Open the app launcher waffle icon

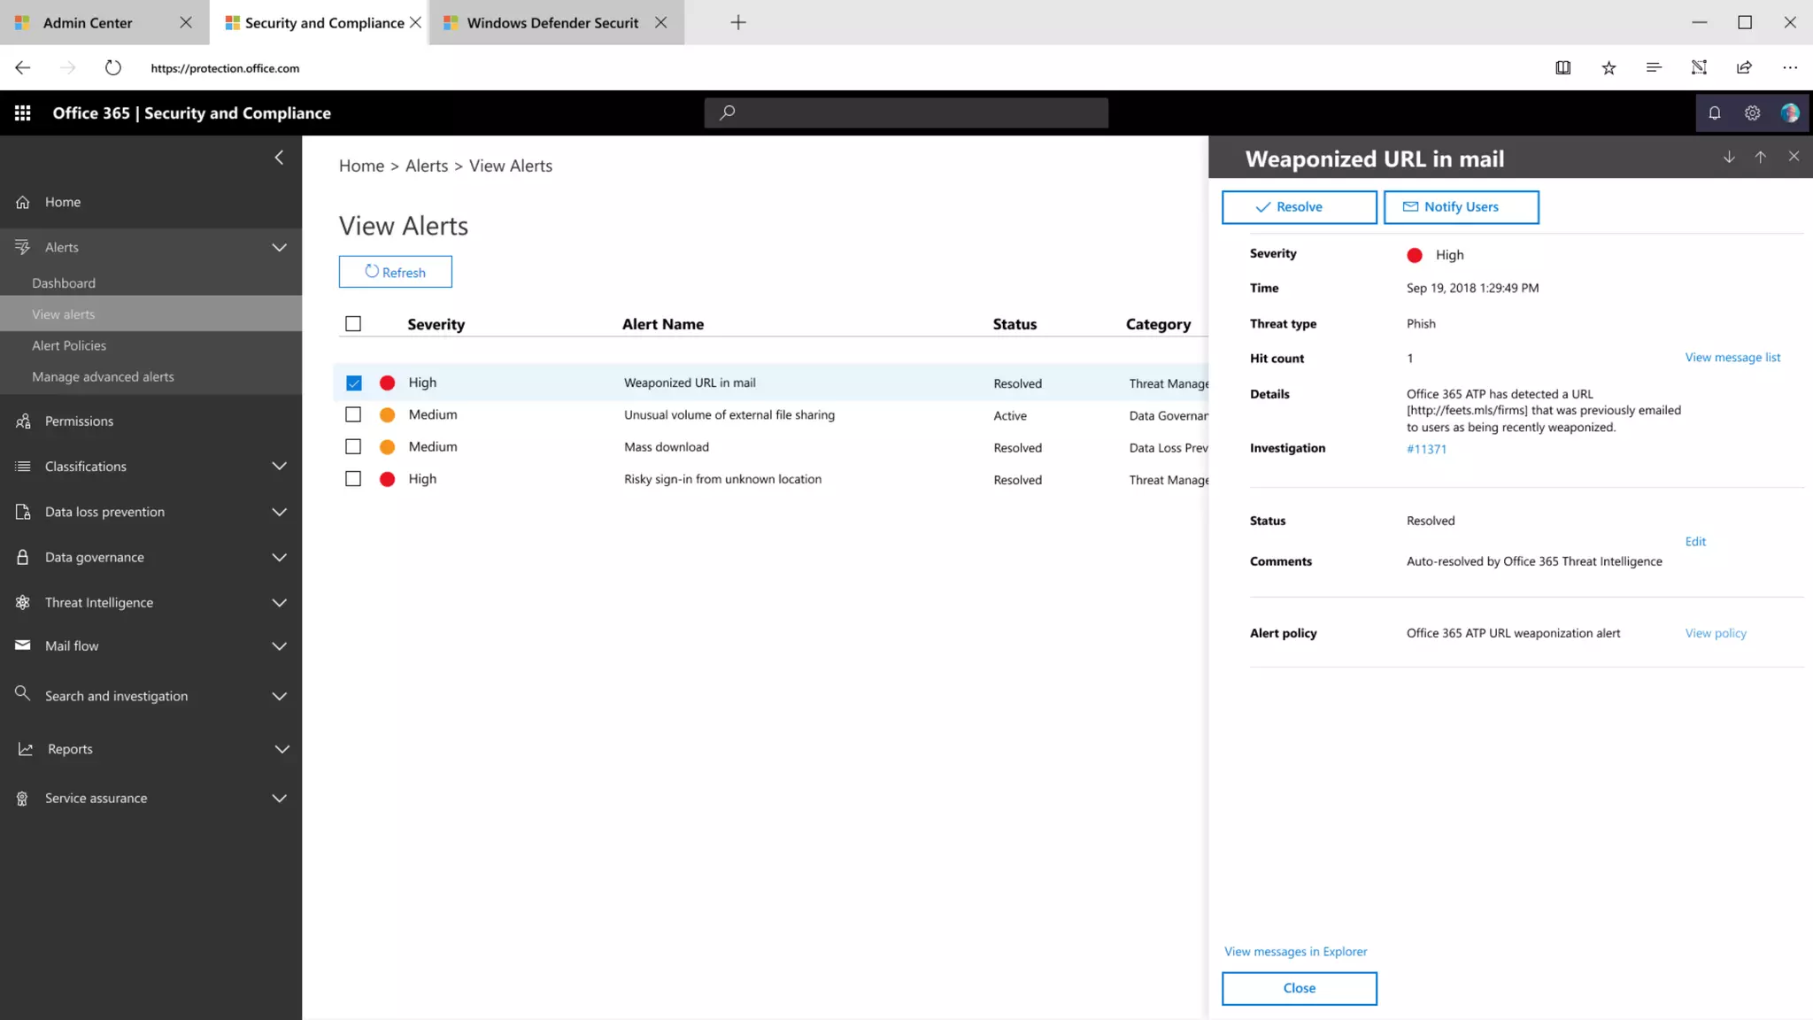point(23,112)
